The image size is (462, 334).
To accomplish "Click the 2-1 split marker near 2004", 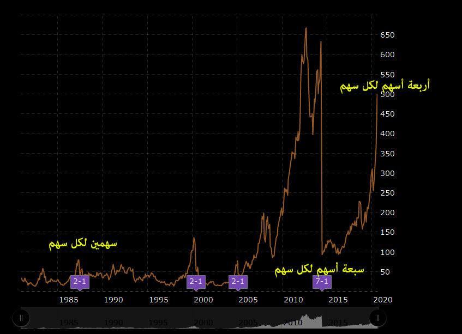I will 238,282.
